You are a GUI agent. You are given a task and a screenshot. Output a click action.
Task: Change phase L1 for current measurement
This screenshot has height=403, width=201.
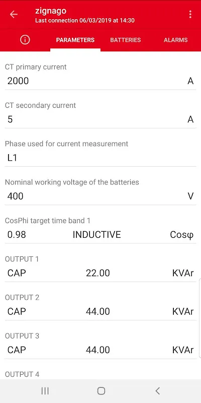[100, 158]
